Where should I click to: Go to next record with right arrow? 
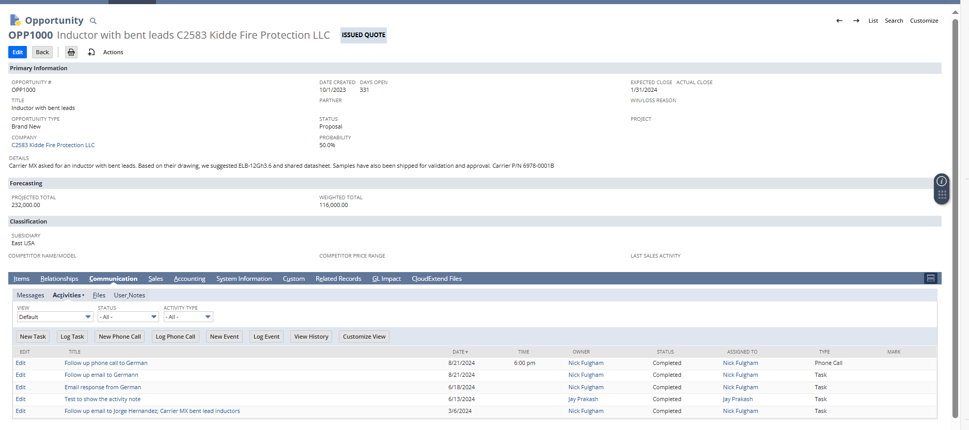[856, 21]
